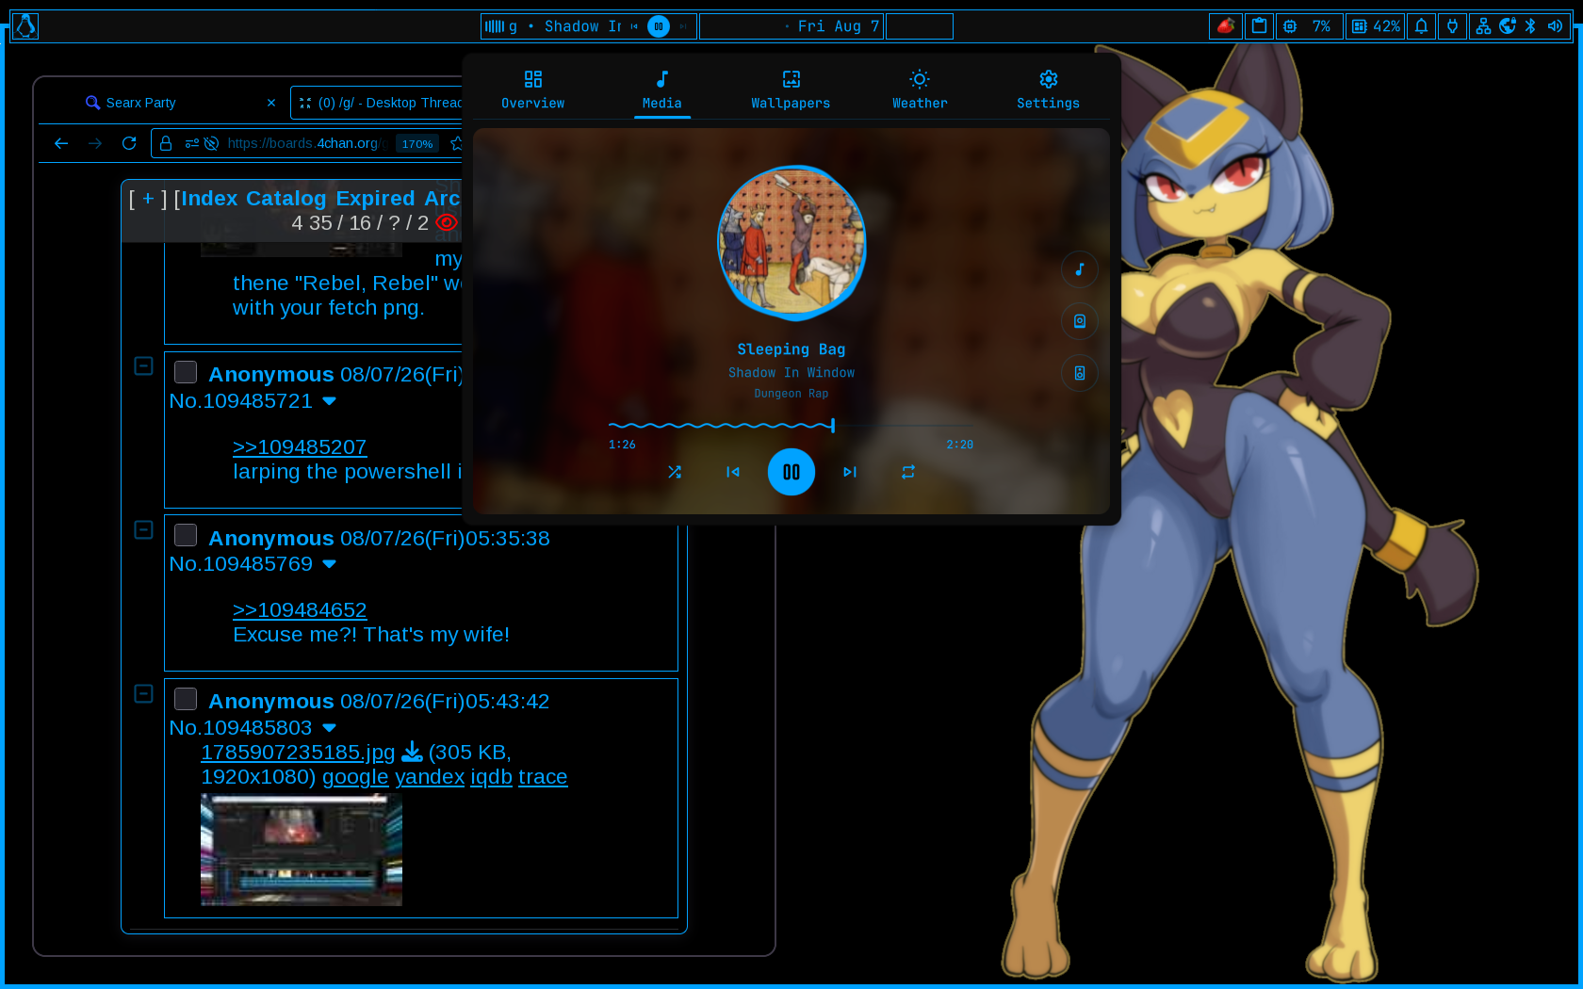1583x989 pixels.
Task: Pause music using top bar pause button
Action: point(659,26)
